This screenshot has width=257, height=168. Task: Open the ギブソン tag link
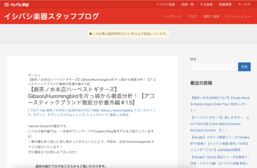click(39, 115)
